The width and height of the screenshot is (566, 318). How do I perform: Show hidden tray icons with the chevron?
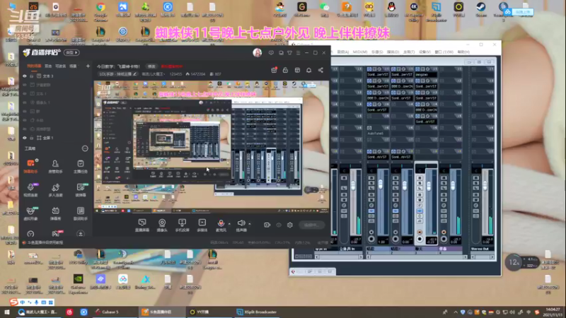coord(456,312)
